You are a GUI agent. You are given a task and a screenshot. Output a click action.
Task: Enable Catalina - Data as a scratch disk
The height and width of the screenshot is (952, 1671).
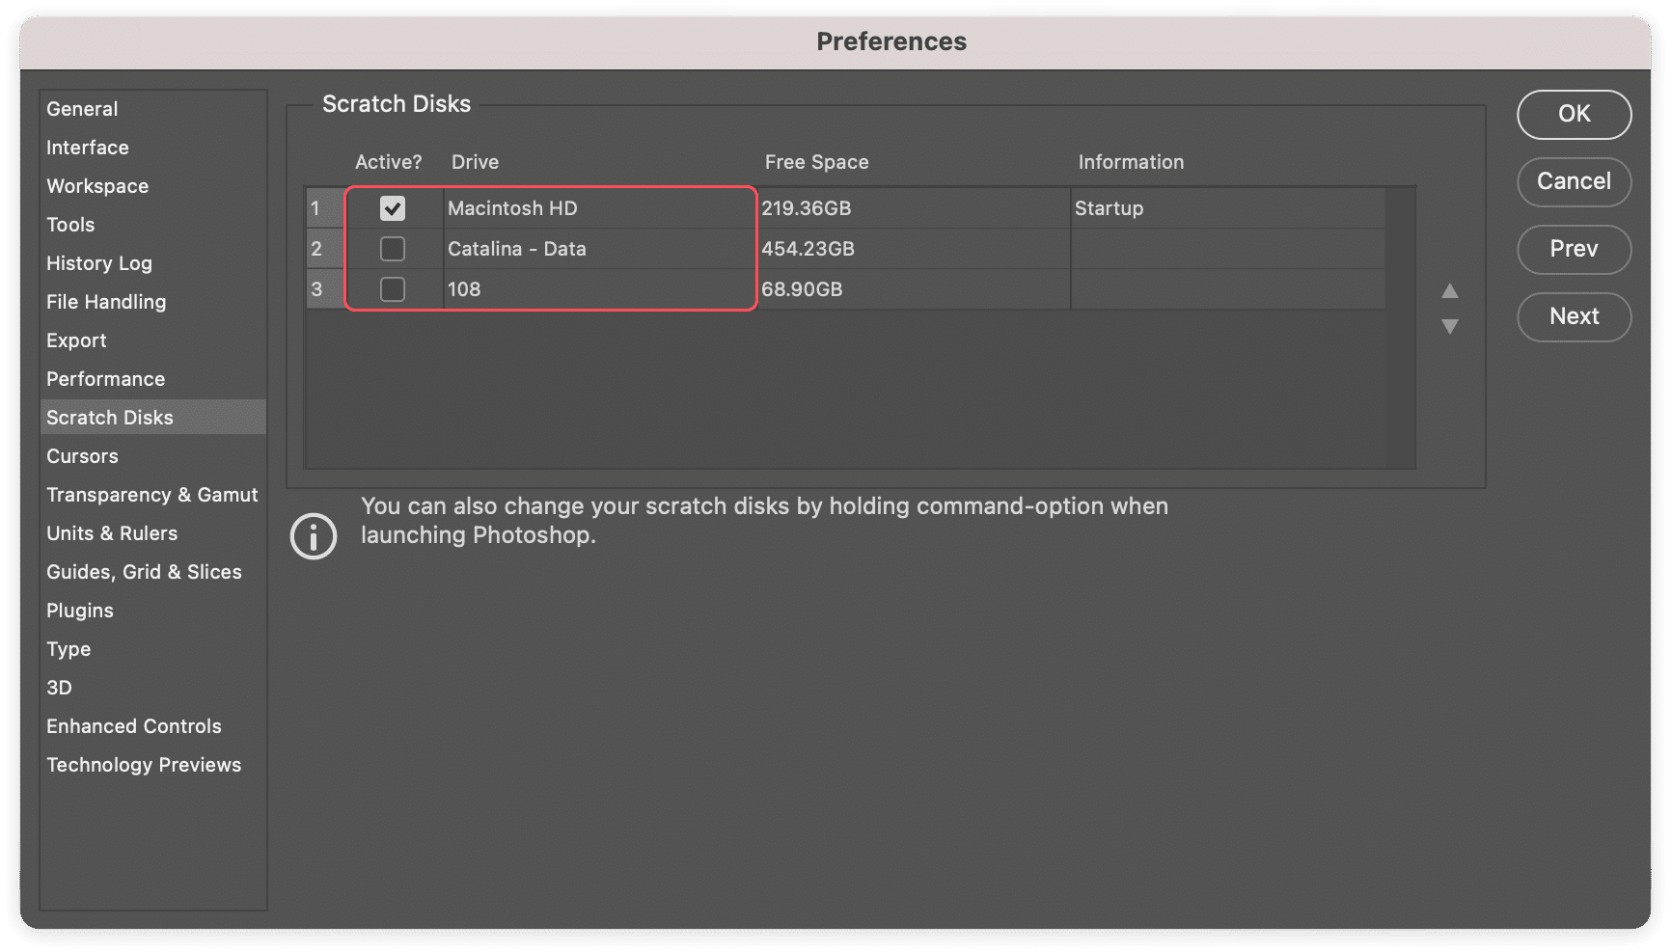point(392,249)
